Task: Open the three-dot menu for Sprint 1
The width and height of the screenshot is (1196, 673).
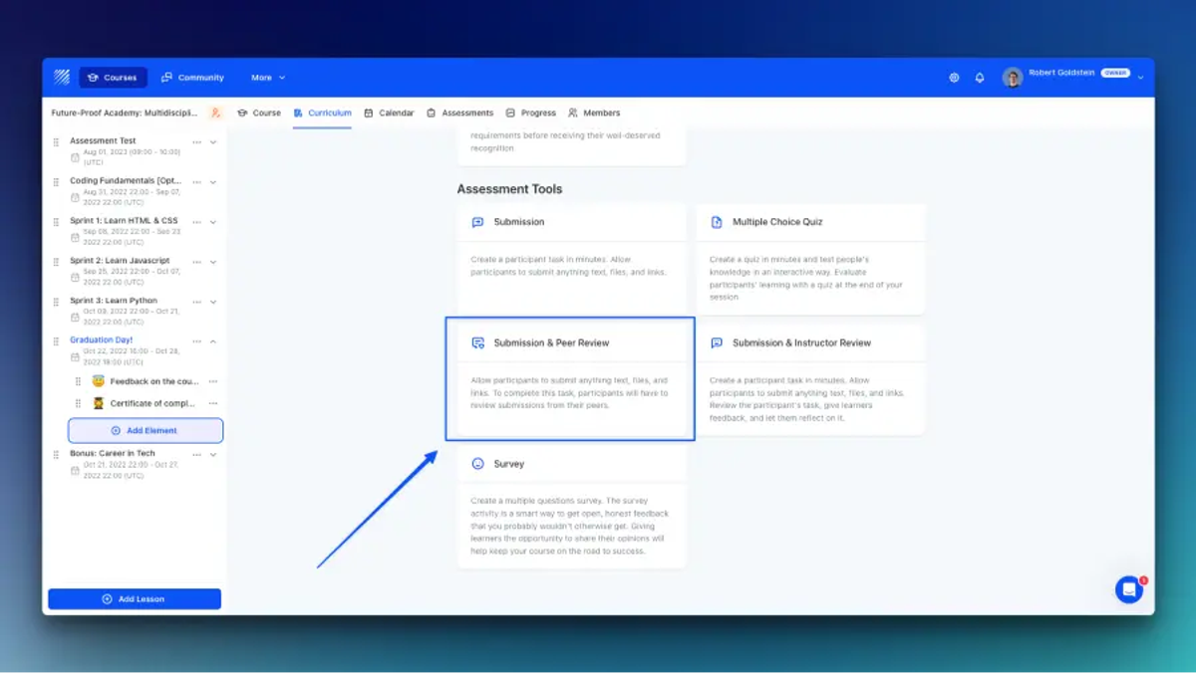Action: [196, 222]
